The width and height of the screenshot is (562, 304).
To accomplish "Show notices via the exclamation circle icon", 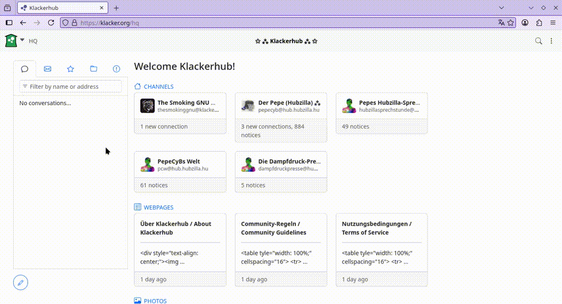I will point(116,69).
